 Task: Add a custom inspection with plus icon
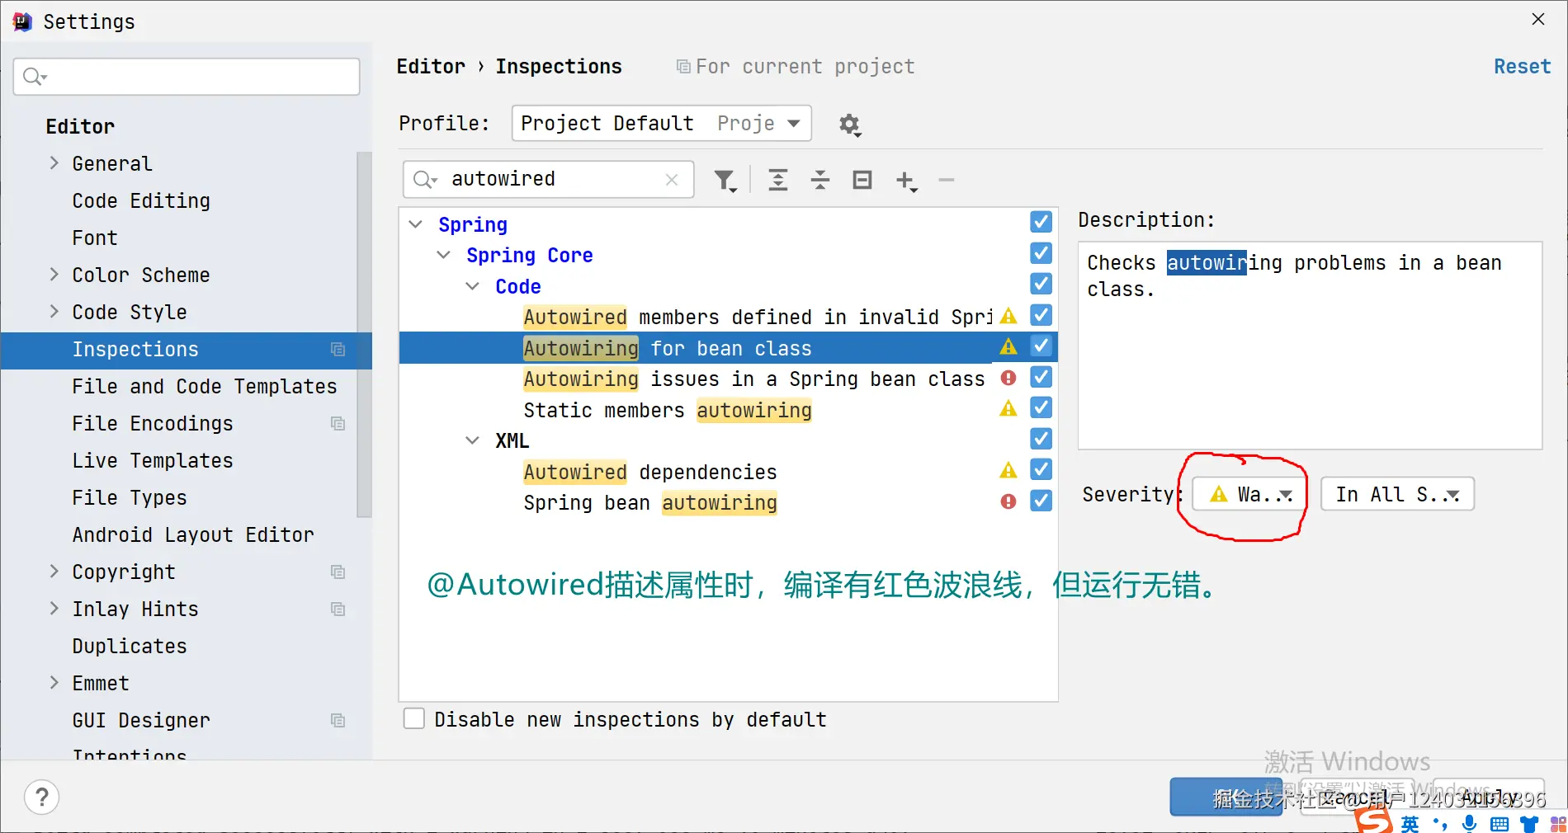click(906, 181)
